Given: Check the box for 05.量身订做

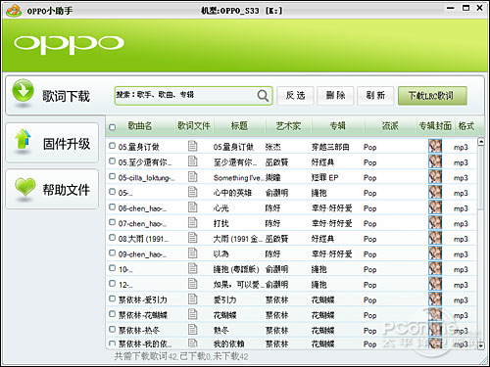Looking at the screenshot, I should (x=113, y=146).
